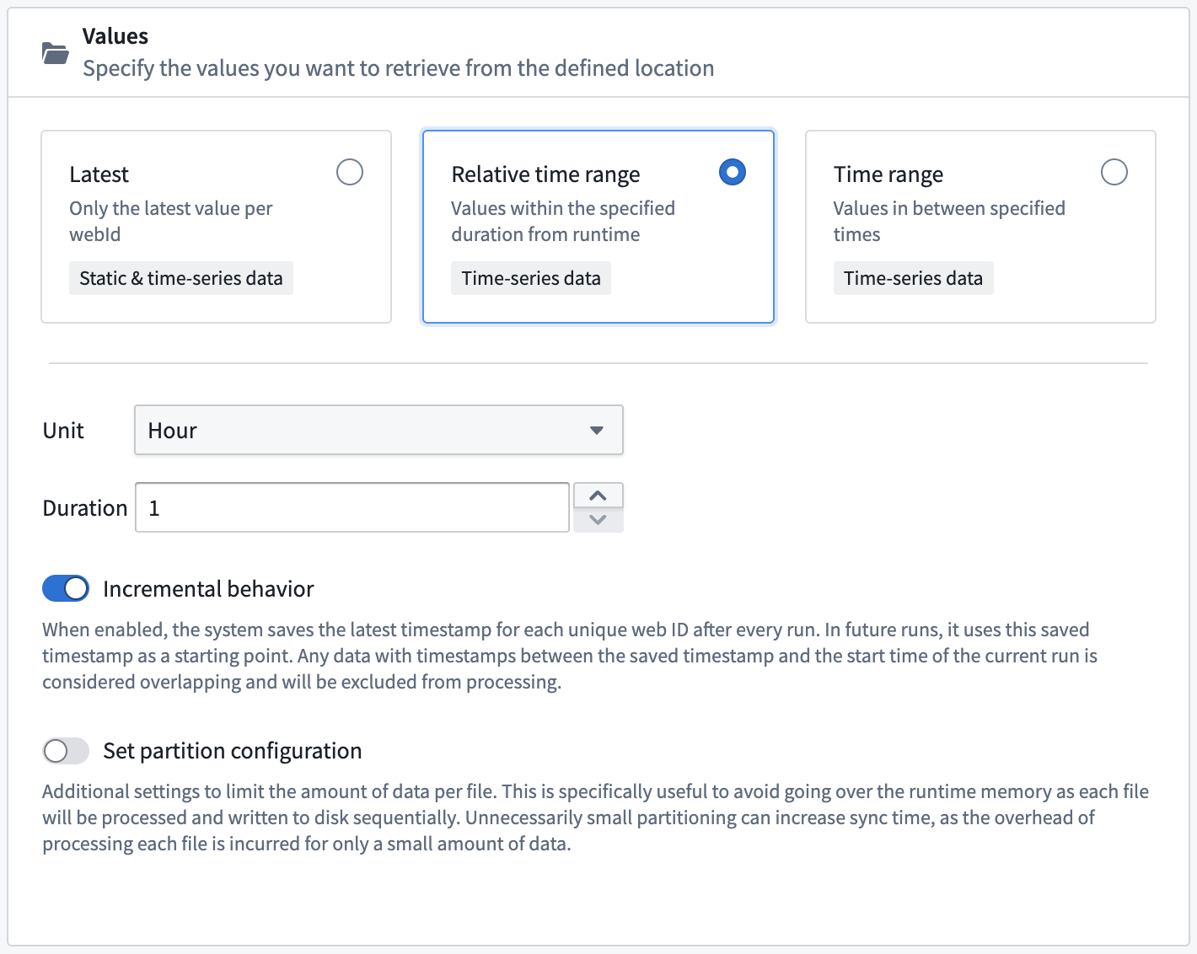Image resolution: width=1197 pixels, height=954 pixels.
Task: Click the 'Specify the values you want to retrieve' subtitle
Action: pyautogui.click(x=399, y=68)
